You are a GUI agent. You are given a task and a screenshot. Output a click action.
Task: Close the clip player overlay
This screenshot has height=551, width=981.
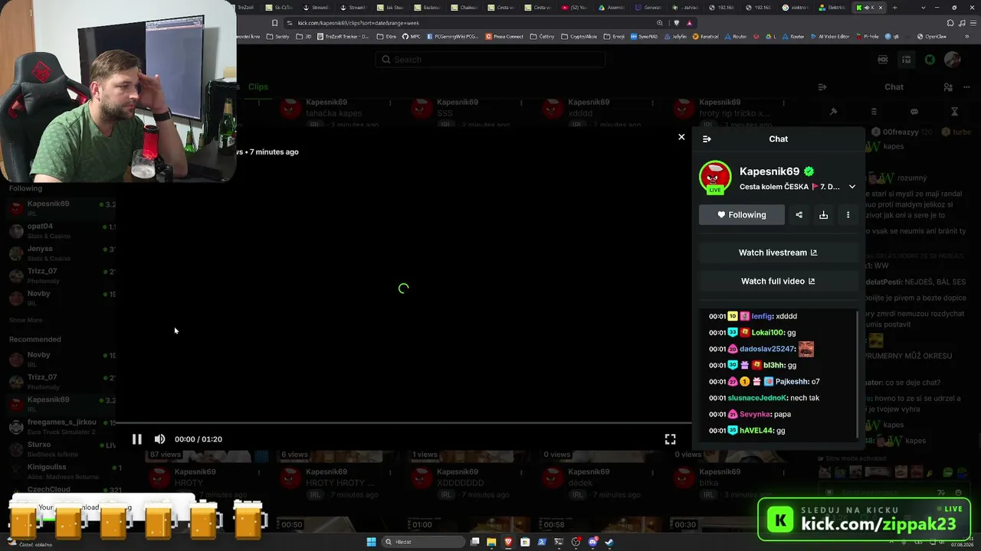[681, 137]
